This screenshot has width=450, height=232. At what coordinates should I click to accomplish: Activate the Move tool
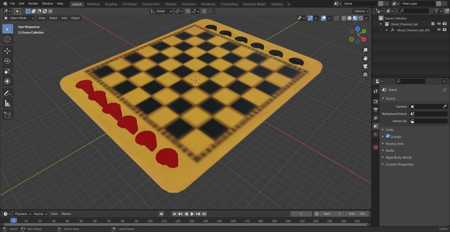pos(7,51)
